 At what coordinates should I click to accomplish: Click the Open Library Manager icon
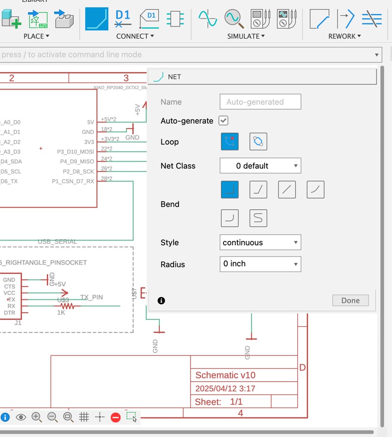tap(64, 19)
